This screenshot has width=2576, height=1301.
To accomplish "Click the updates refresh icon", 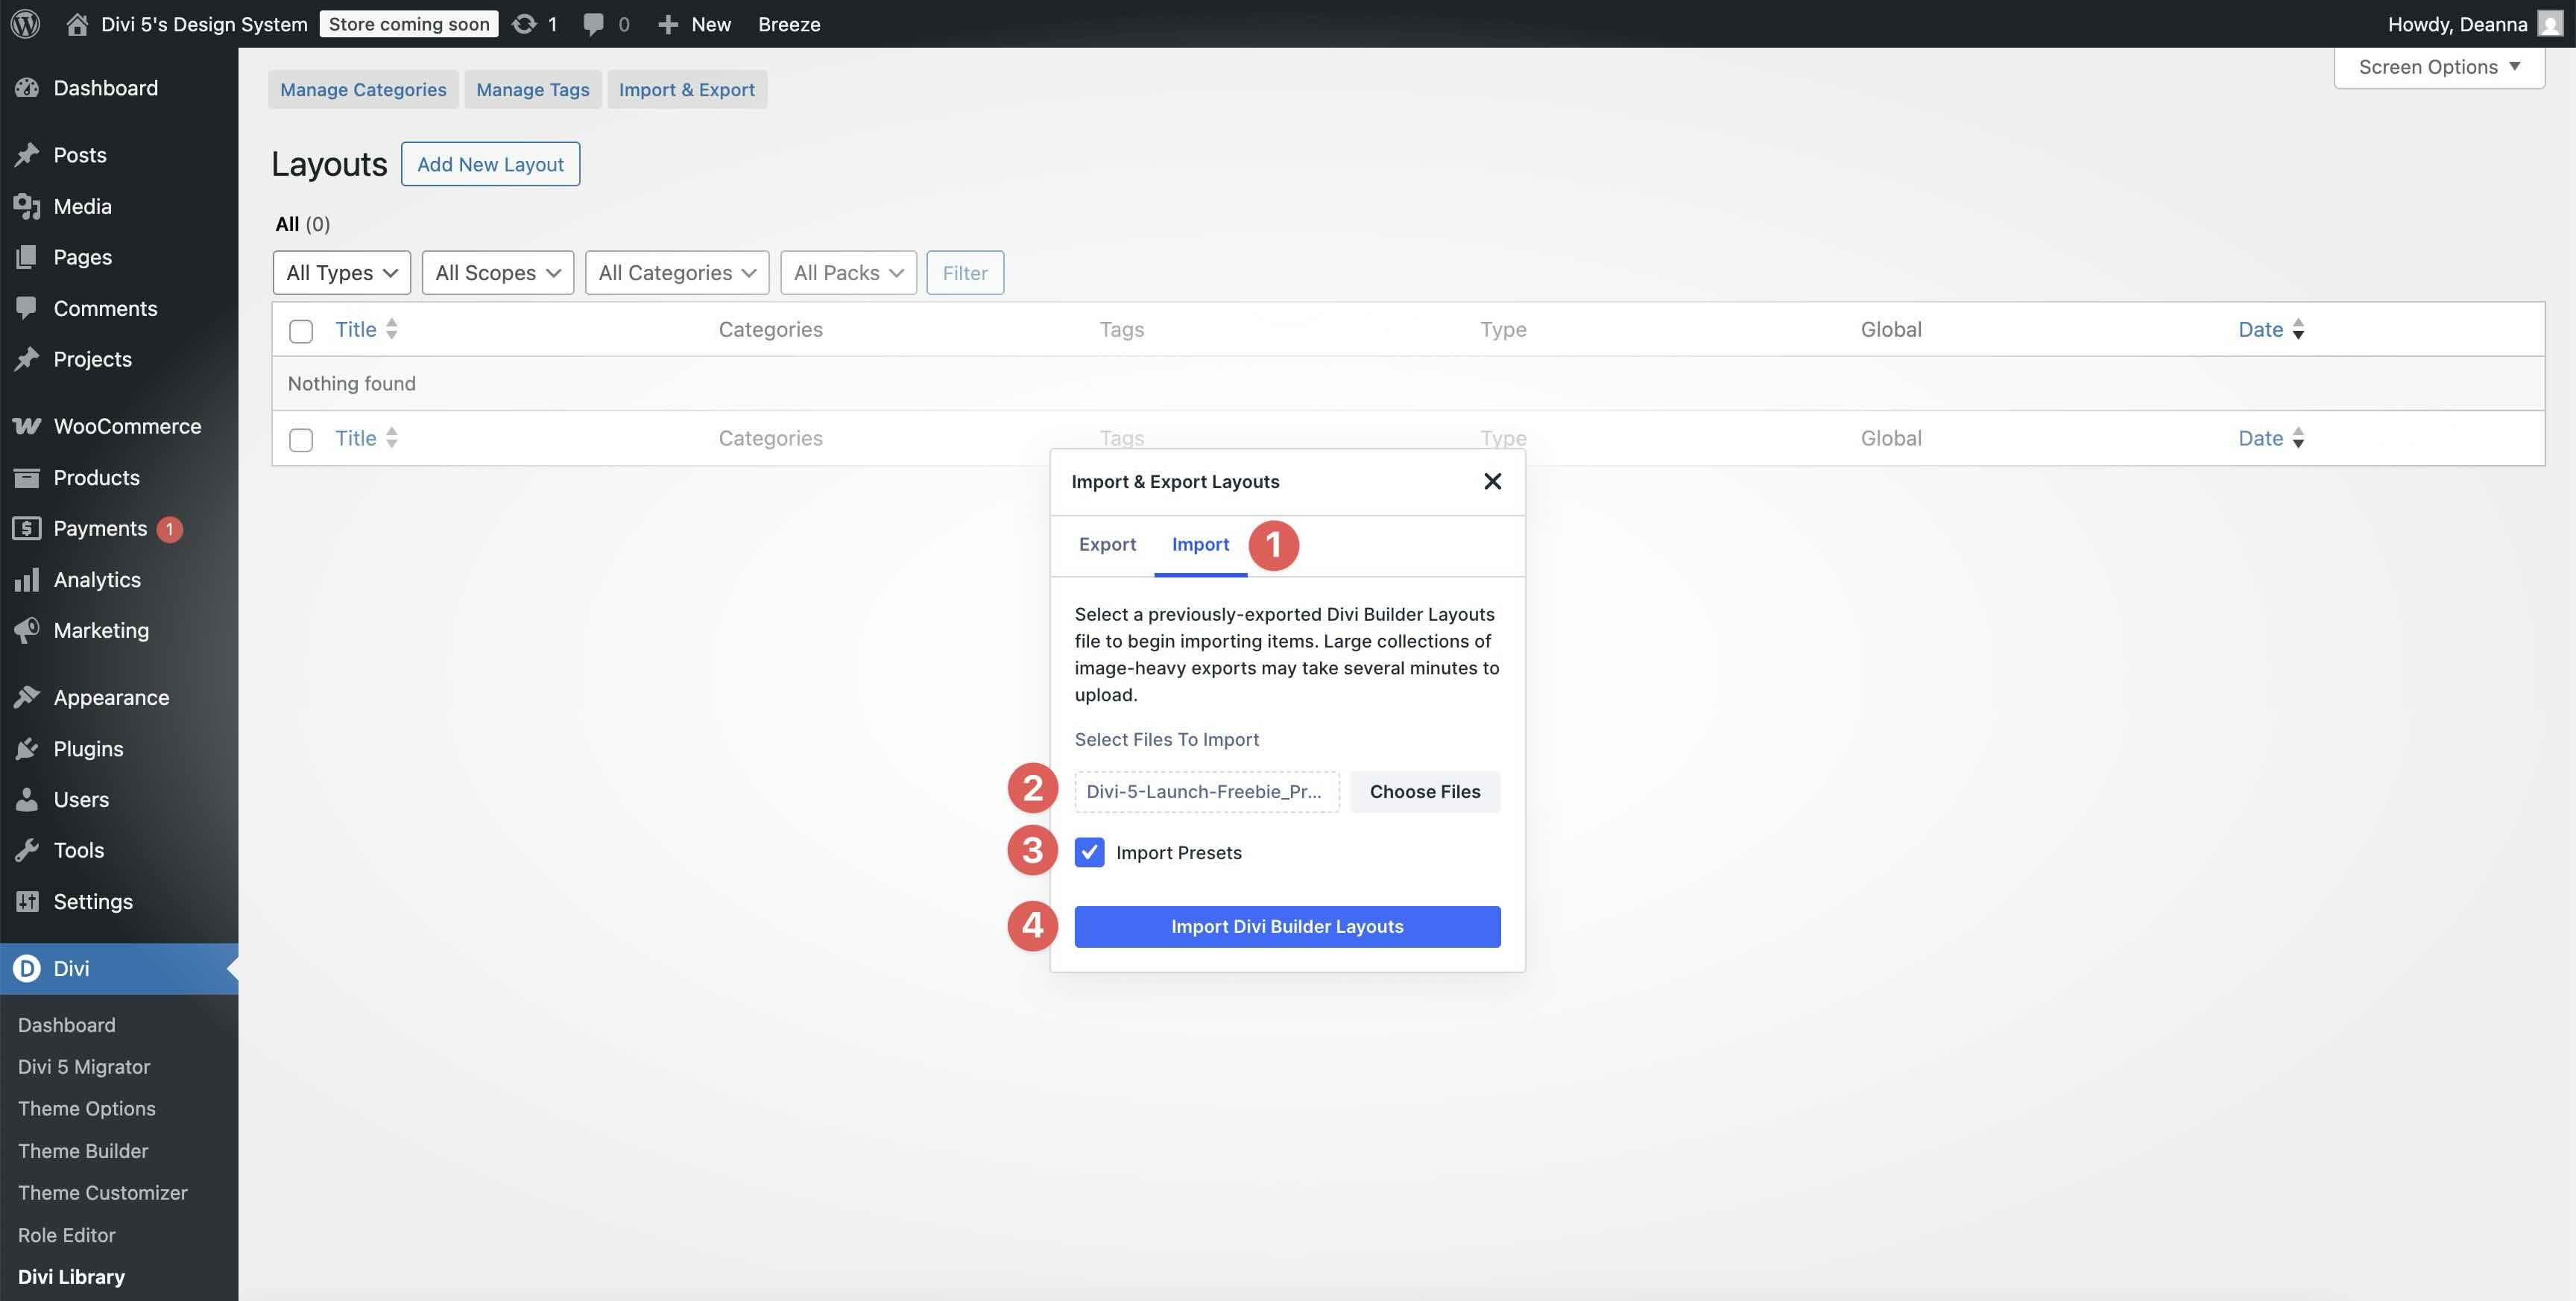I will point(524,23).
